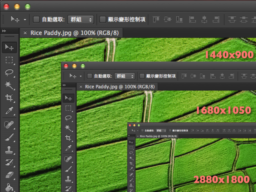Switch to Rice Paddy.jpg tab in middle window
The height and width of the screenshot is (192, 256).
[117, 87]
